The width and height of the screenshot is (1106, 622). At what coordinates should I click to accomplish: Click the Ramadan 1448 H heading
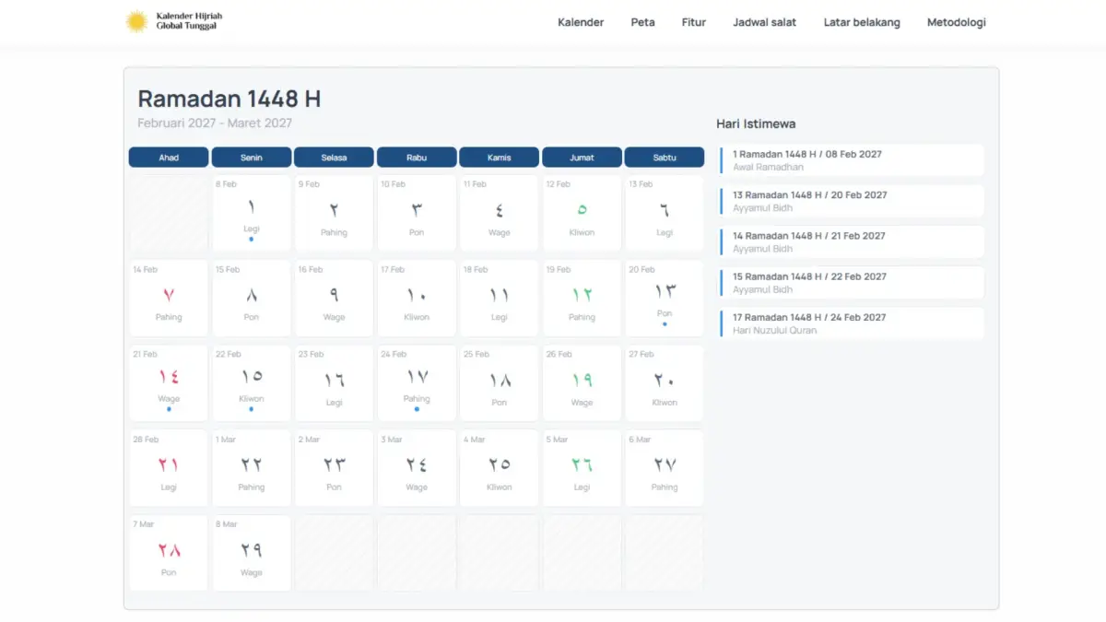click(x=229, y=99)
